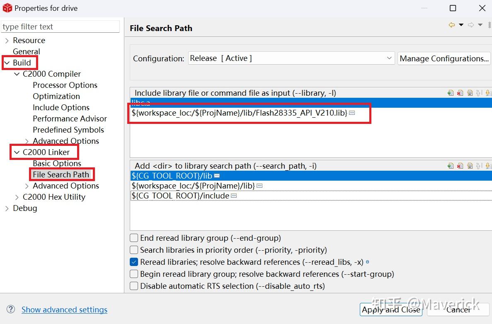Select Predefined Symbols in the tree

[x=68, y=130]
